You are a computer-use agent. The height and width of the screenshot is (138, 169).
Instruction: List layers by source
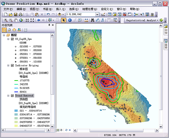(9, 30)
